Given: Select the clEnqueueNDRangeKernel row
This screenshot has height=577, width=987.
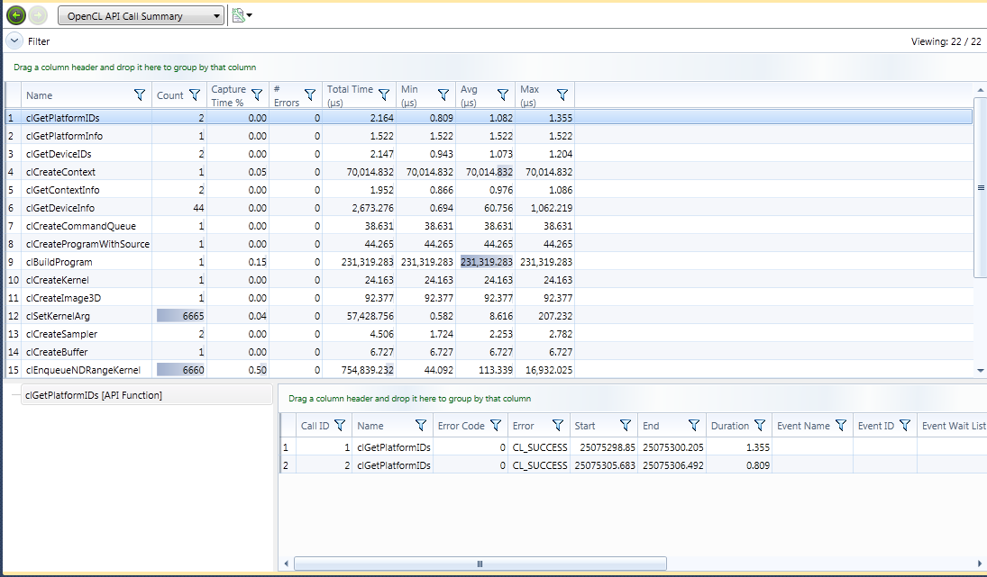Looking at the screenshot, I should [x=83, y=370].
